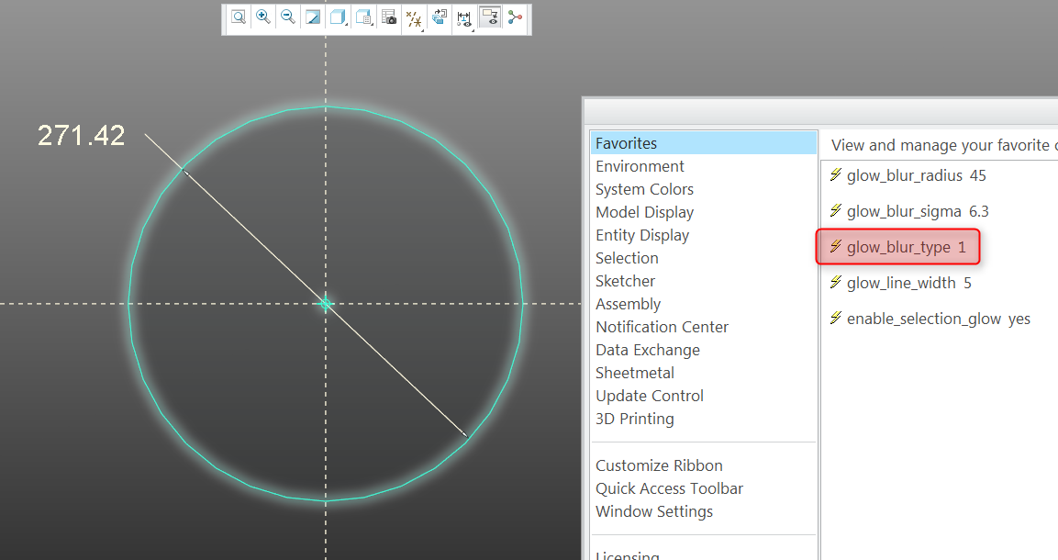Click the Repaint screen icon
This screenshot has width=1058, height=560.
(x=313, y=17)
